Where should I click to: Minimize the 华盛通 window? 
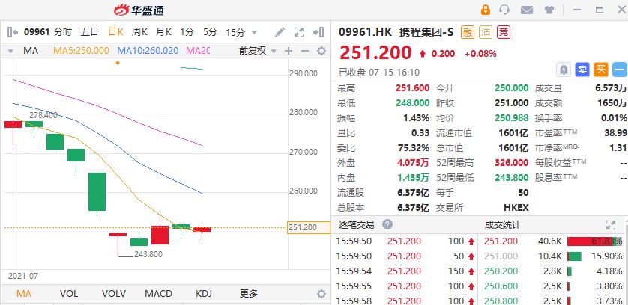[x=577, y=10]
